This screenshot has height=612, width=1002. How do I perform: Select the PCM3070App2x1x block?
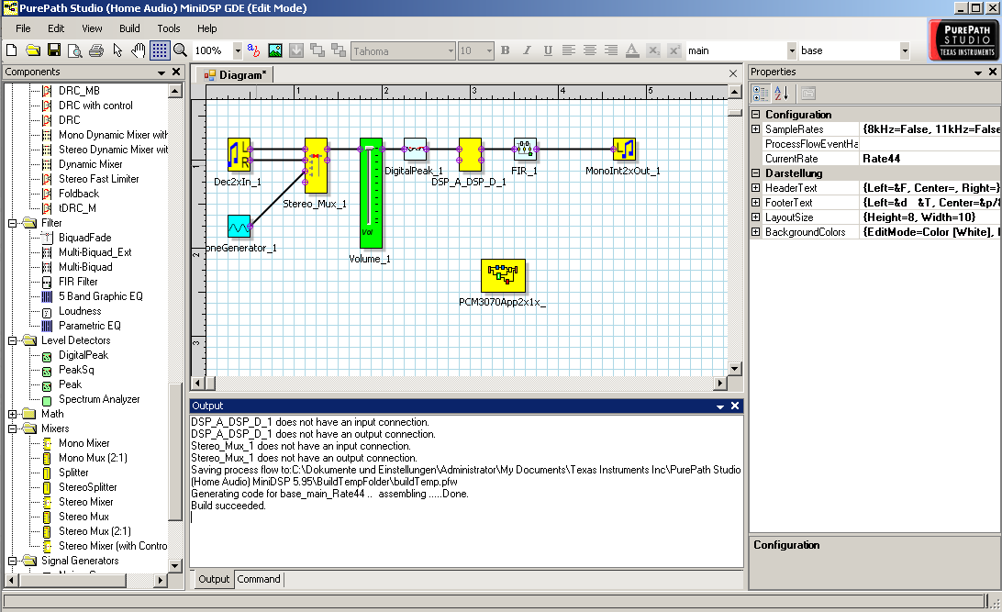(503, 276)
